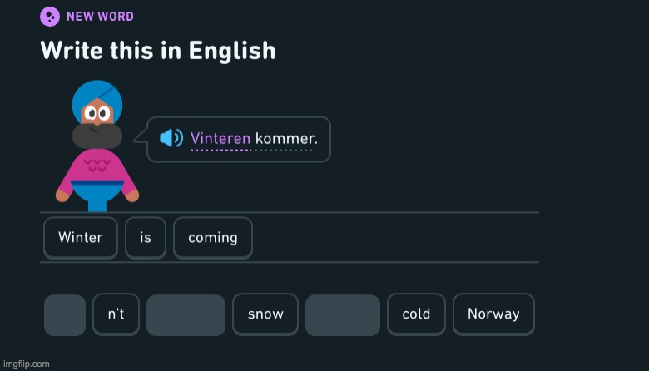This screenshot has width=649, height=371.
Task: Select the n't word tile
Action: coord(116,314)
